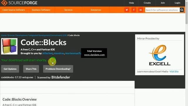Click the SourceForge logo
The height and width of the screenshot is (106, 188).
(19, 3)
